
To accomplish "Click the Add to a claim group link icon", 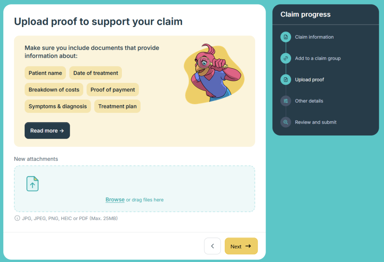I will point(286,58).
